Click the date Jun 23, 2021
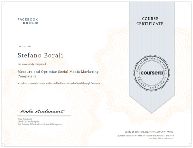This screenshot has height=148, width=193. (x=24, y=46)
